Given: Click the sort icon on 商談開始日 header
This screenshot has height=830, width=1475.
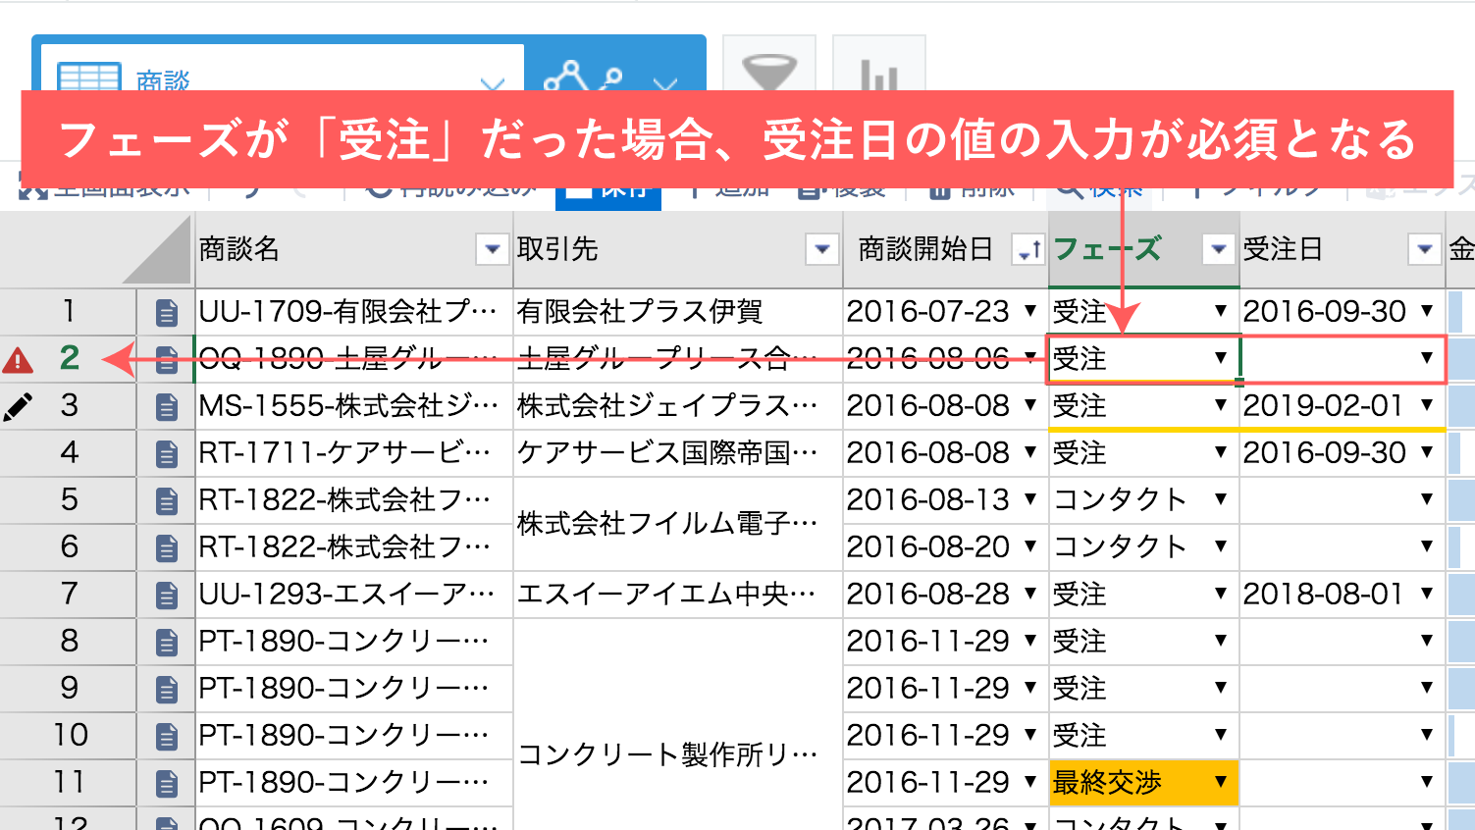Looking at the screenshot, I should coord(1028,250).
